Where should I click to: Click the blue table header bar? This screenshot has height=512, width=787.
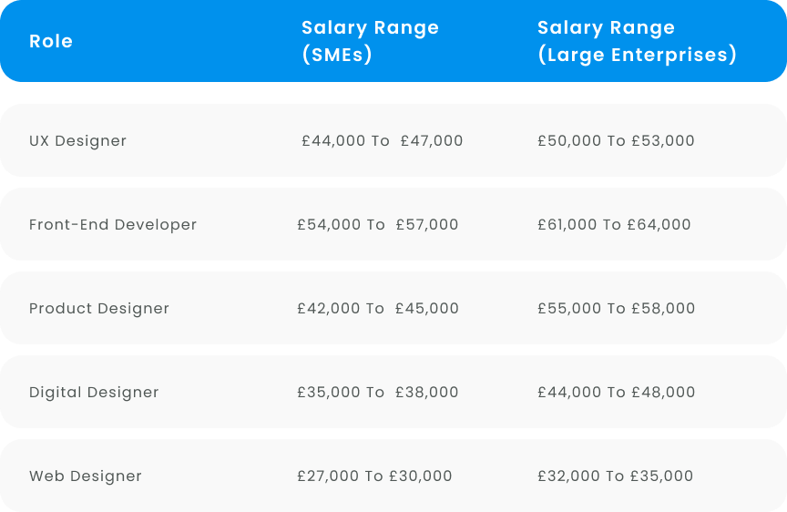[393, 41]
